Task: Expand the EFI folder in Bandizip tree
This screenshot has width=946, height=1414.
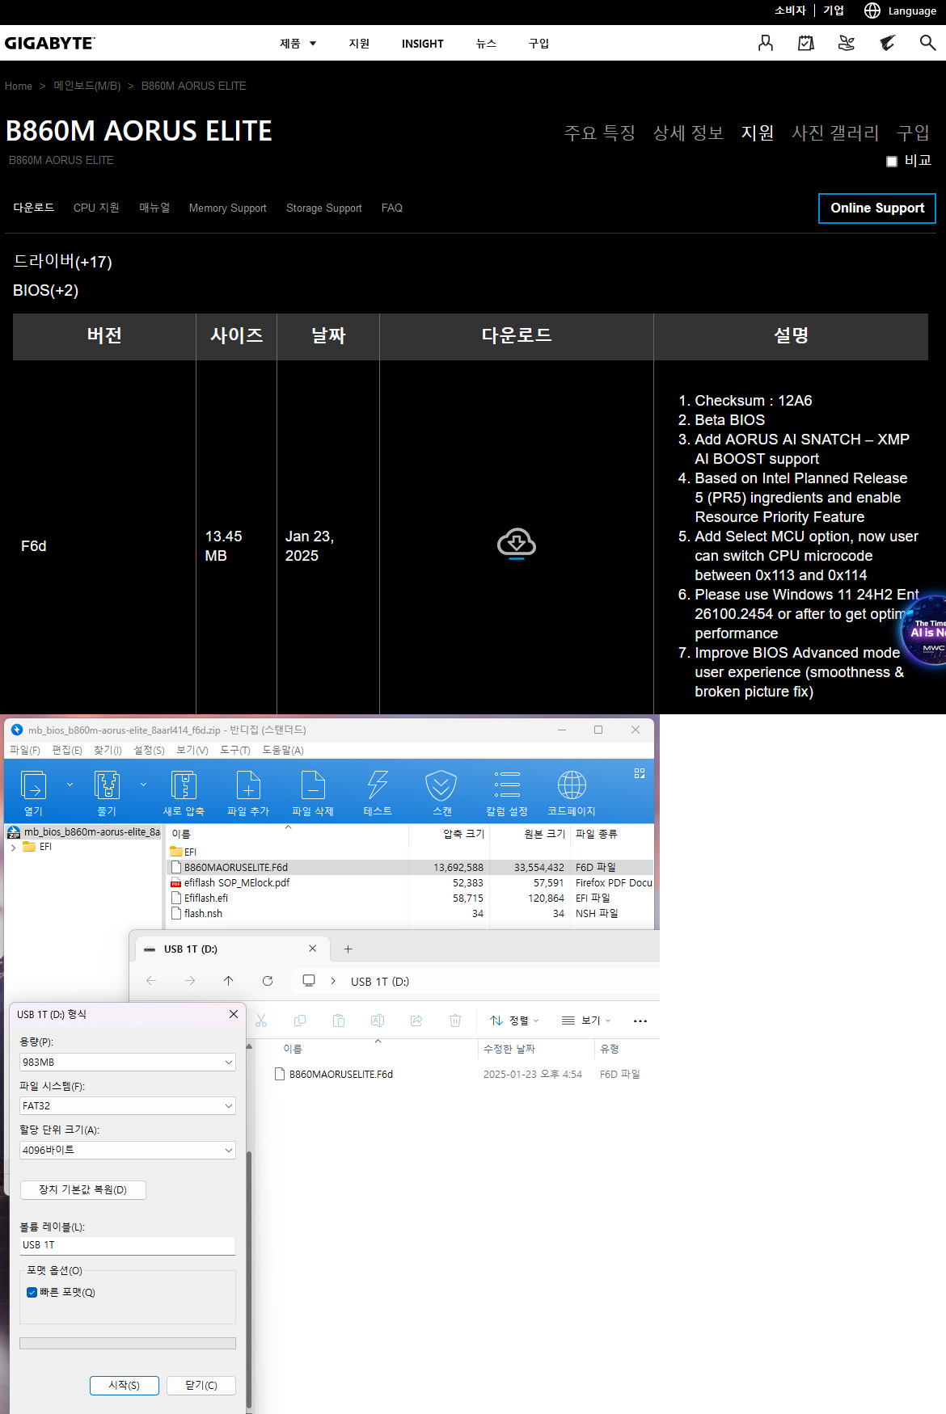Action: point(14,848)
